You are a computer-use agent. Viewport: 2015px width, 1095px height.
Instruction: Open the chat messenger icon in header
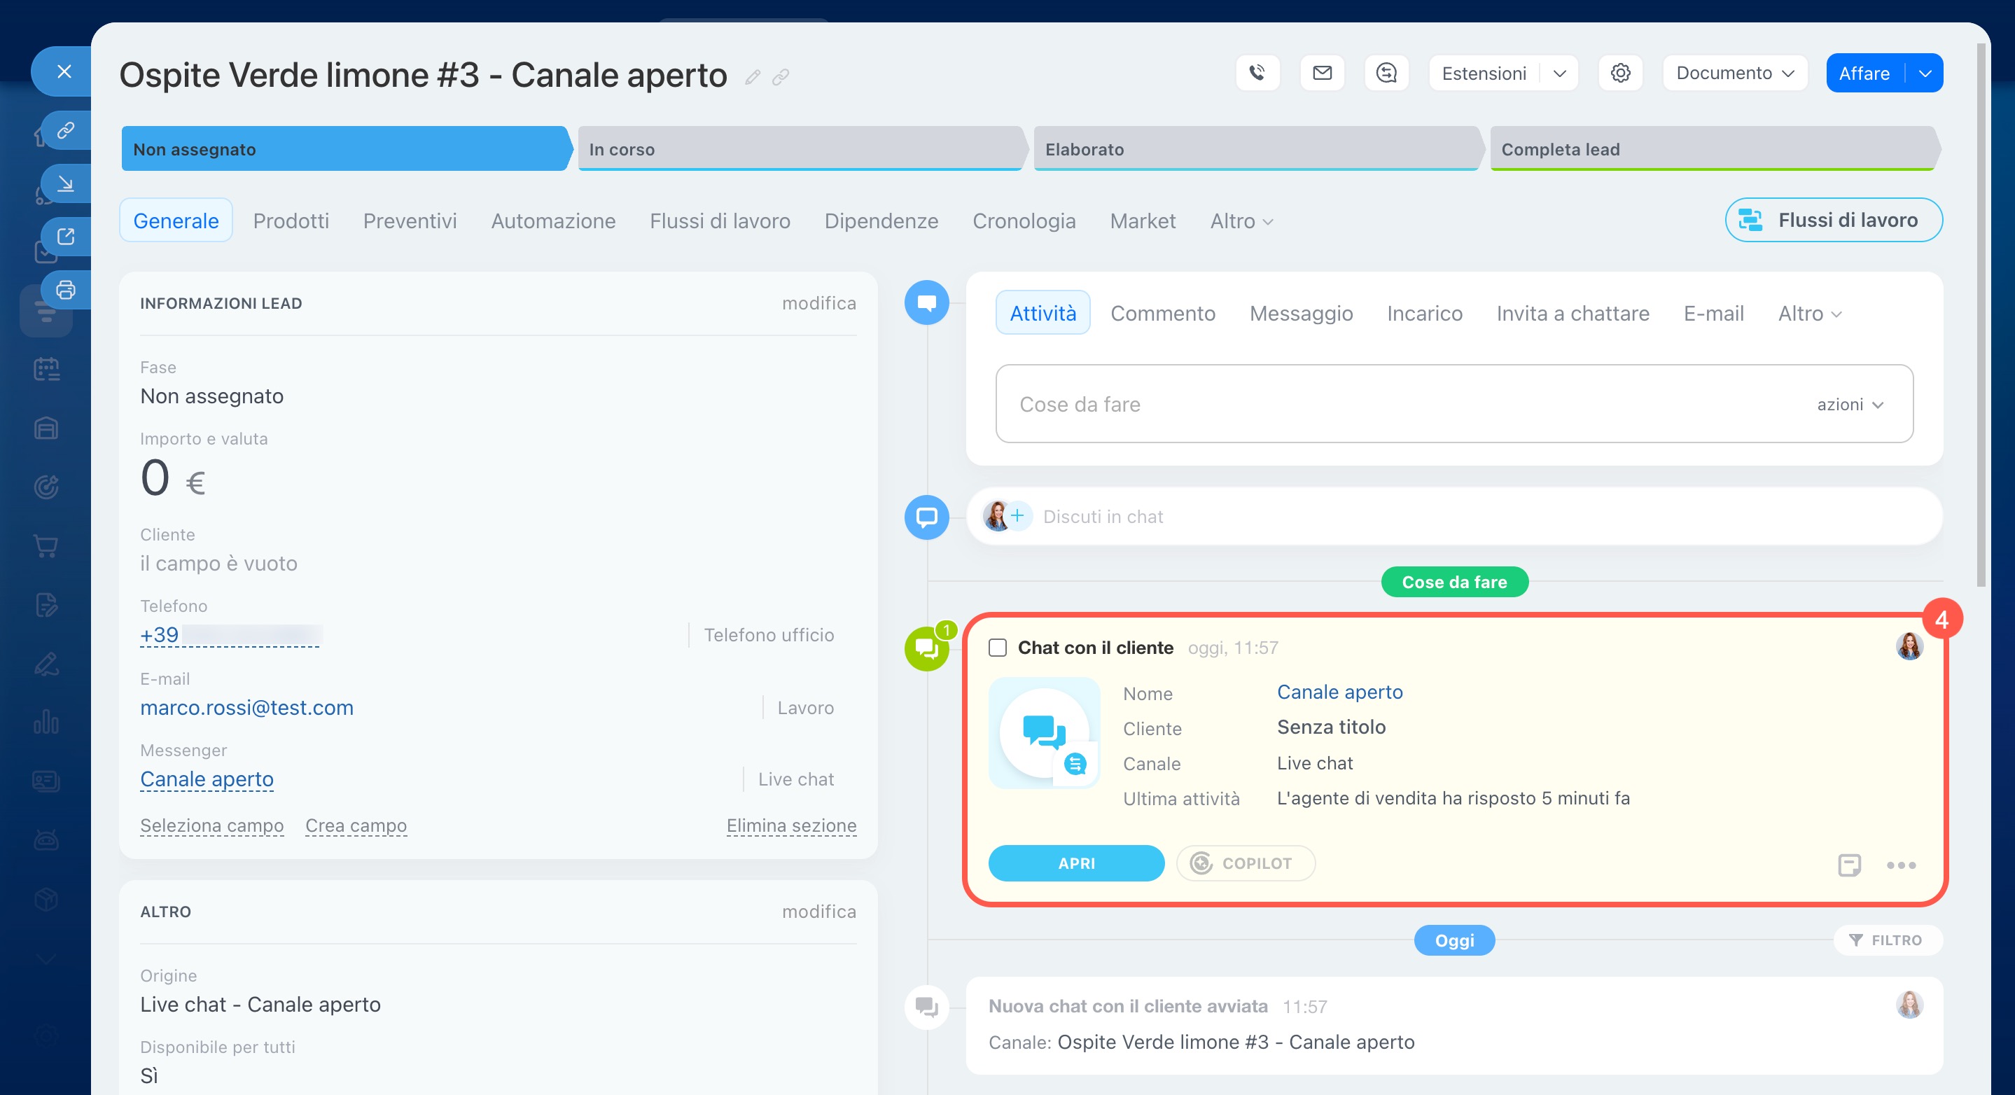coord(1386,73)
